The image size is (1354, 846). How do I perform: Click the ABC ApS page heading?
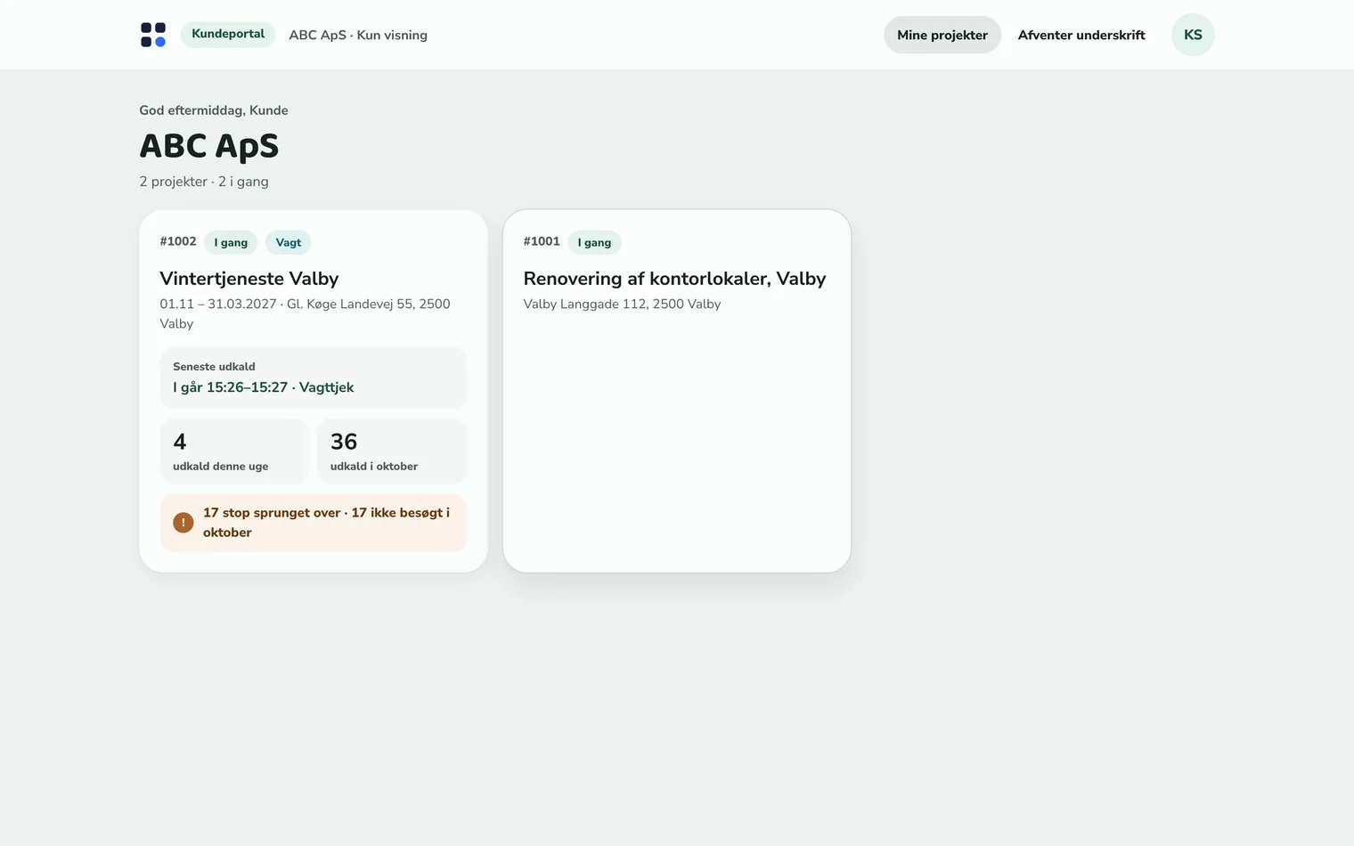point(209,146)
